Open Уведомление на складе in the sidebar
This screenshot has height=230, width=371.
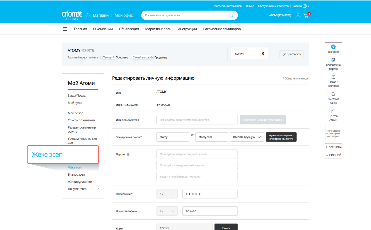tap(82, 141)
